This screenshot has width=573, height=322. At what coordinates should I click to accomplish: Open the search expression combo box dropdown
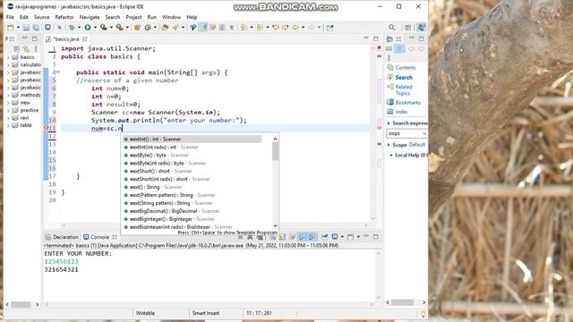tap(423, 133)
